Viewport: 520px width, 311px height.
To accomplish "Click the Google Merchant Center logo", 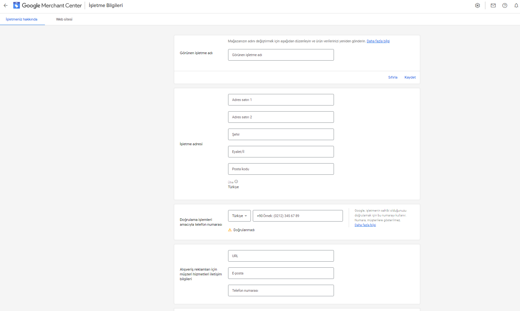I will pos(47,5).
